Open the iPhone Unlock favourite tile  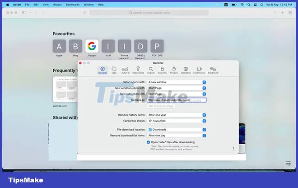click(x=125, y=46)
